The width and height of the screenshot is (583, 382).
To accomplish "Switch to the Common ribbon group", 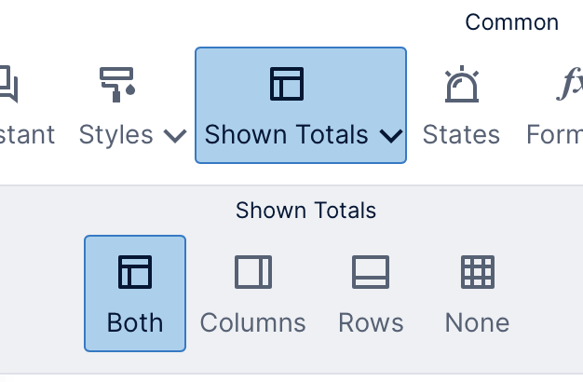I will tap(512, 22).
